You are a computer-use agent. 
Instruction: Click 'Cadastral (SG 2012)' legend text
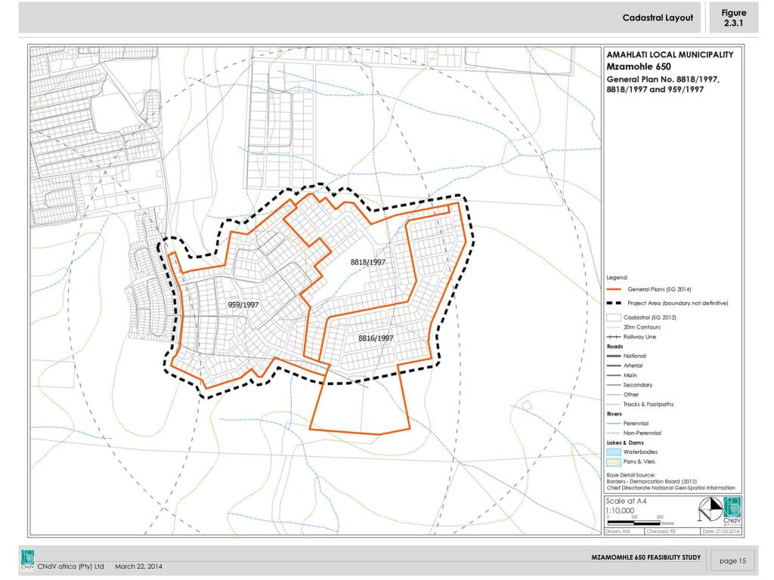click(x=649, y=318)
